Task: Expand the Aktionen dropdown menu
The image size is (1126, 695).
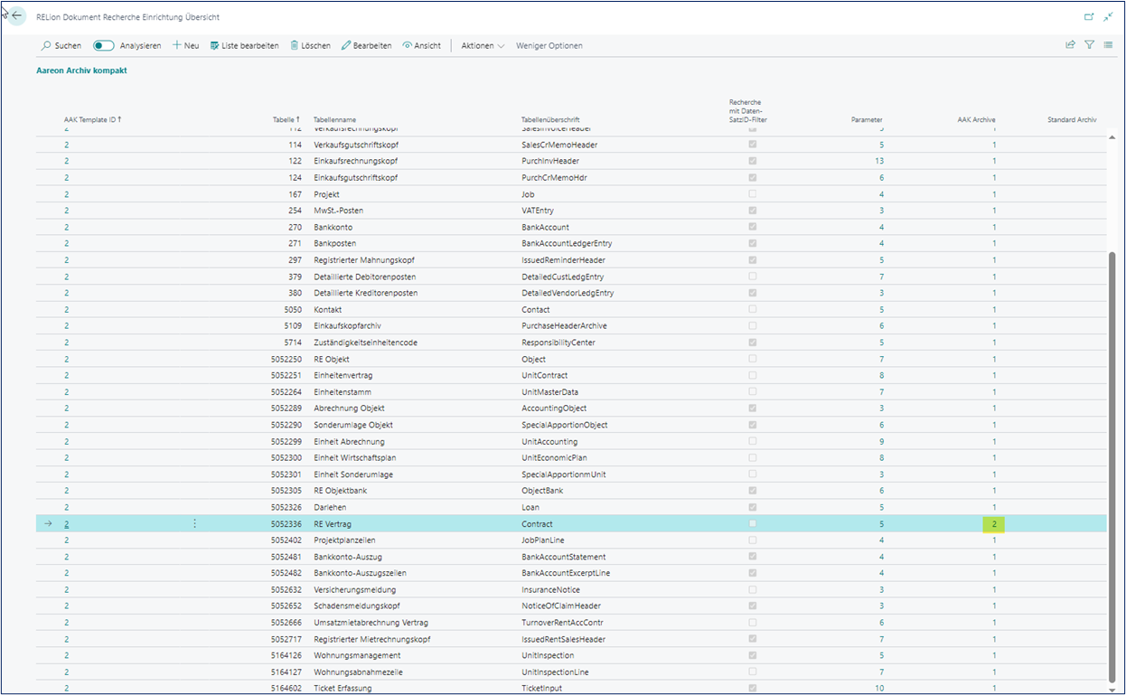Action: pyautogui.click(x=483, y=45)
